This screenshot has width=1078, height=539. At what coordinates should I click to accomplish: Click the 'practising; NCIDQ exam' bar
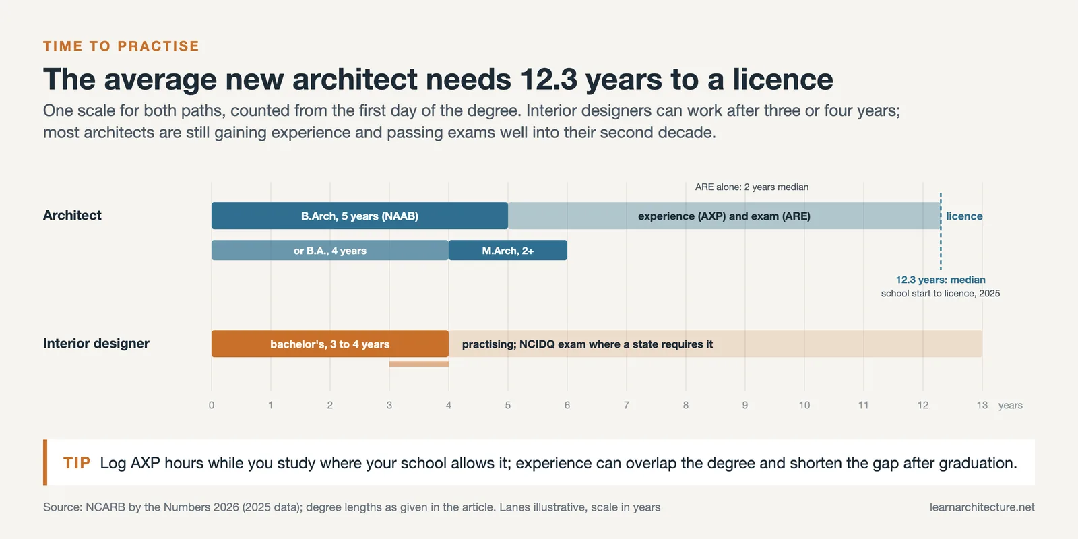point(716,344)
